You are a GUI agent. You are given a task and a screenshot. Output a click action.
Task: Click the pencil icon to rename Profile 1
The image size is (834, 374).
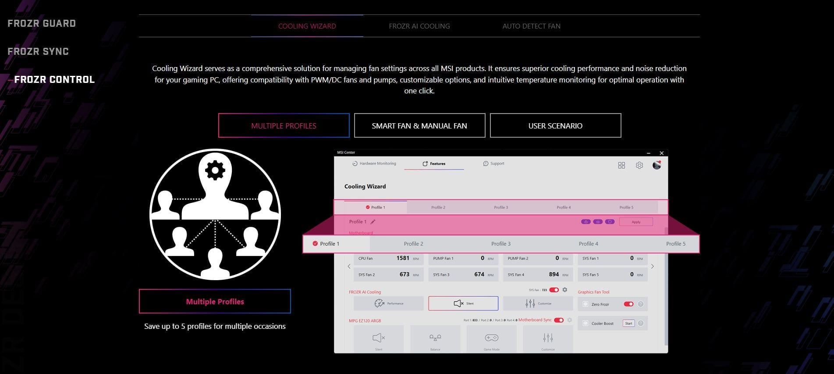click(x=373, y=222)
